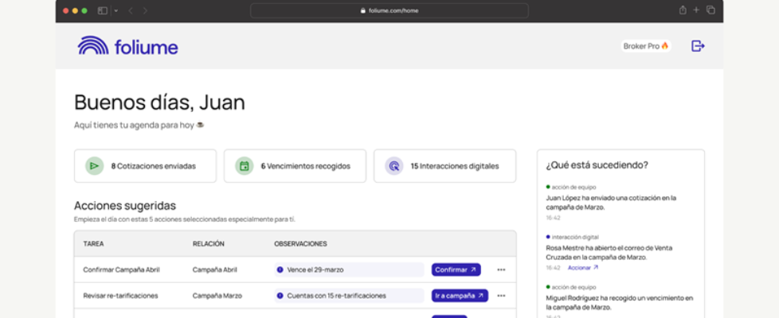Go back using the browser back arrow

click(x=131, y=10)
